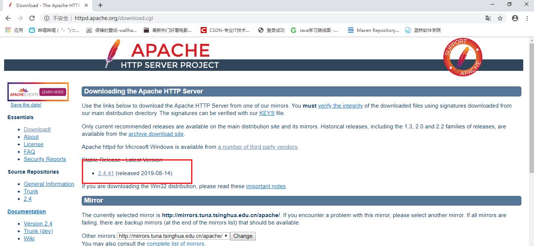The height and width of the screenshot is (246, 534).
Task: Open the Trunk source repository link
Action: click(x=31, y=191)
